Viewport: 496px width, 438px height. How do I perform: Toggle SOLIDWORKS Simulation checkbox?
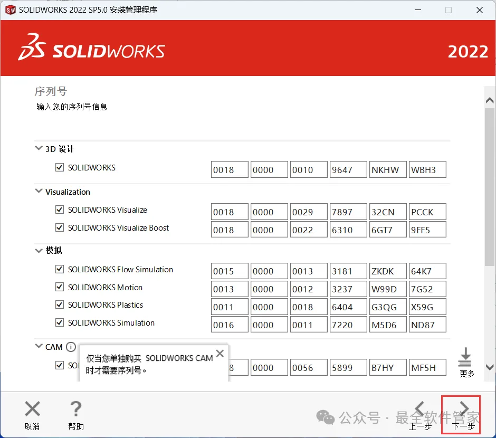(60, 322)
